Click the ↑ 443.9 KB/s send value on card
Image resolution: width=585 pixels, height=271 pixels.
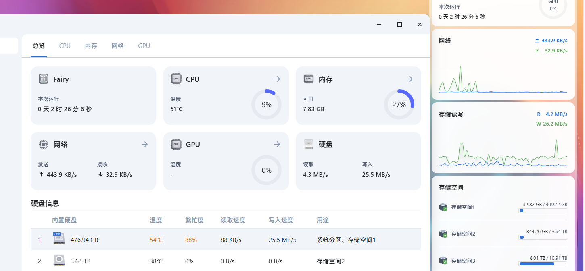57,175
